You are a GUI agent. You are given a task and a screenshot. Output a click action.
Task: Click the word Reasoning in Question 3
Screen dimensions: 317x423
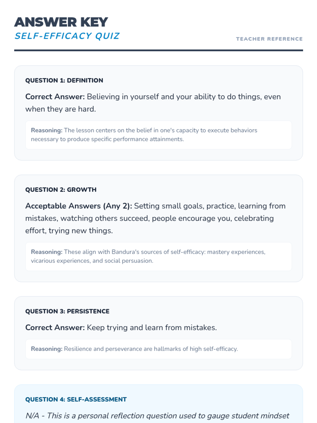(x=46, y=349)
